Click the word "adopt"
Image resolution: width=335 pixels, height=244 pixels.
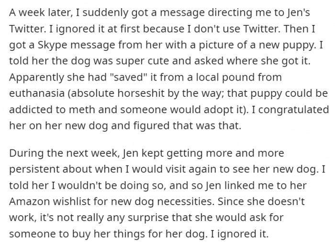coord(216,110)
